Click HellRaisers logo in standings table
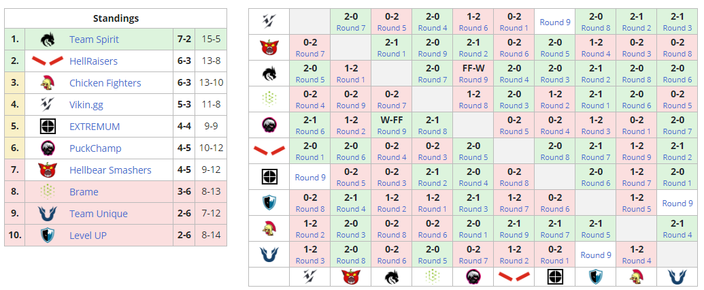 pos(47,61)
